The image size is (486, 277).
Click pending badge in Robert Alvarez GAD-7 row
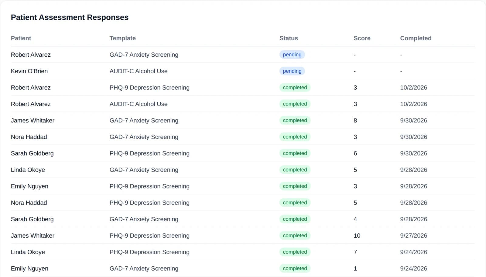[x=292, y=55]
